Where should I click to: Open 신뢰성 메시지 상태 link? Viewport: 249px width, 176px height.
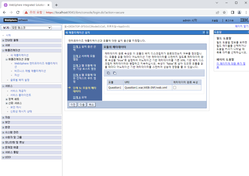click(x=21, y=112)
